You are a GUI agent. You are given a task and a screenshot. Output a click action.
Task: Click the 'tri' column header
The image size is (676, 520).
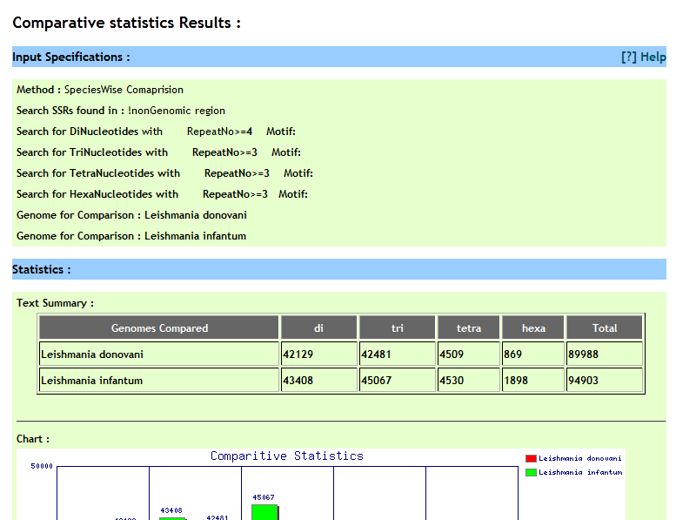(x=397, y=328)
